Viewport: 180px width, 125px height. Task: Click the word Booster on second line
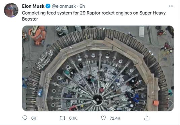pos(30,19)
